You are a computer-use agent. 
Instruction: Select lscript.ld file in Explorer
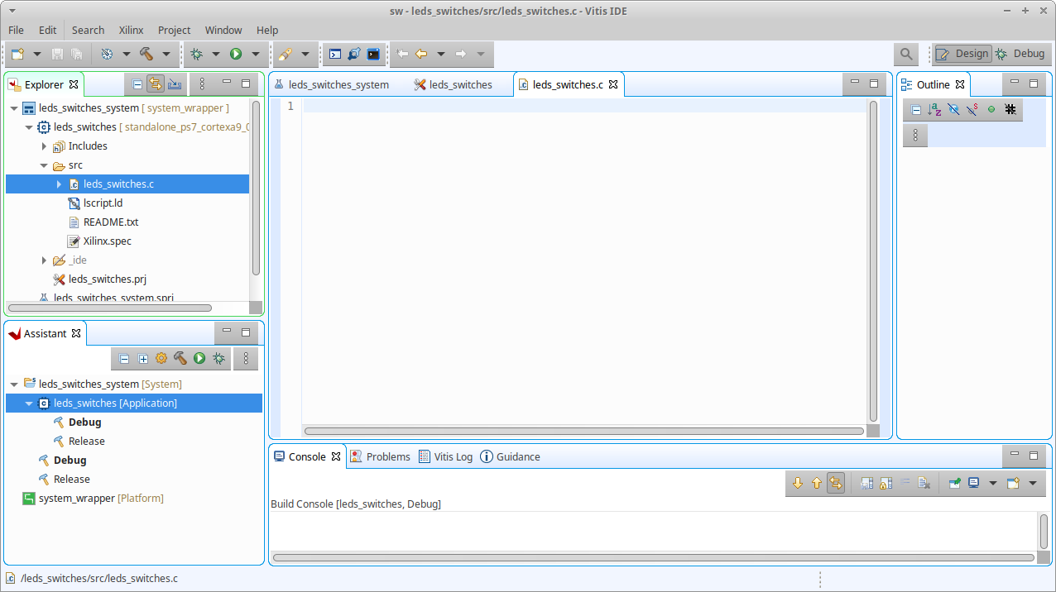(103, 203)
